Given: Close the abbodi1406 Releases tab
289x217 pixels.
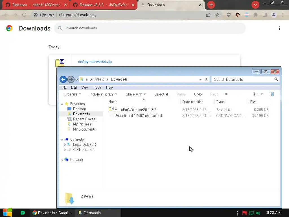Looking at the screenshot, I should 65,5.
